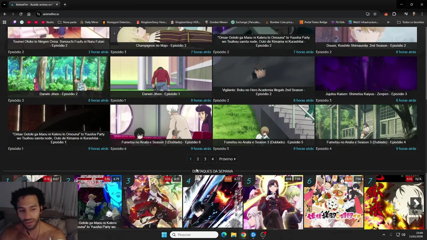
Task: Open Toumei Otoko to Ningen Onna Episódio 2
Action: pos(58,43)
